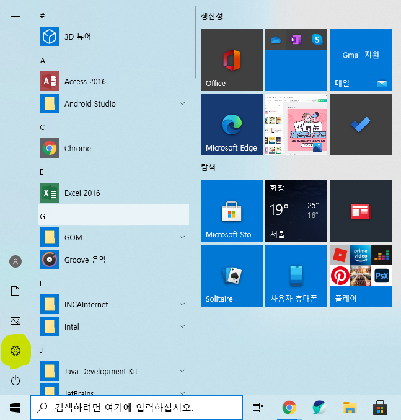Expand Intel folder chevron

182,326
